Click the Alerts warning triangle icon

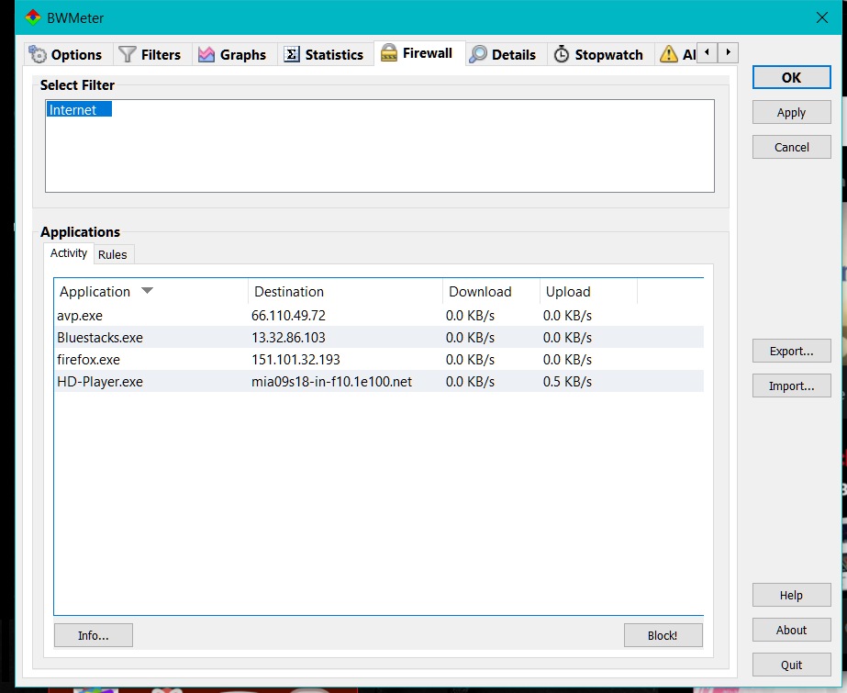[669, 54]
